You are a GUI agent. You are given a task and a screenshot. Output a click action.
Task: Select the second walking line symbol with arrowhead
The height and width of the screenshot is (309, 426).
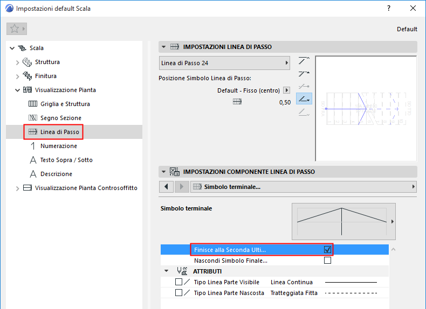[x=304, y=74]
